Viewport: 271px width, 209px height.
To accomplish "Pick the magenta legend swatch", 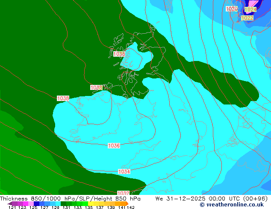I will (x=26, y=203).
